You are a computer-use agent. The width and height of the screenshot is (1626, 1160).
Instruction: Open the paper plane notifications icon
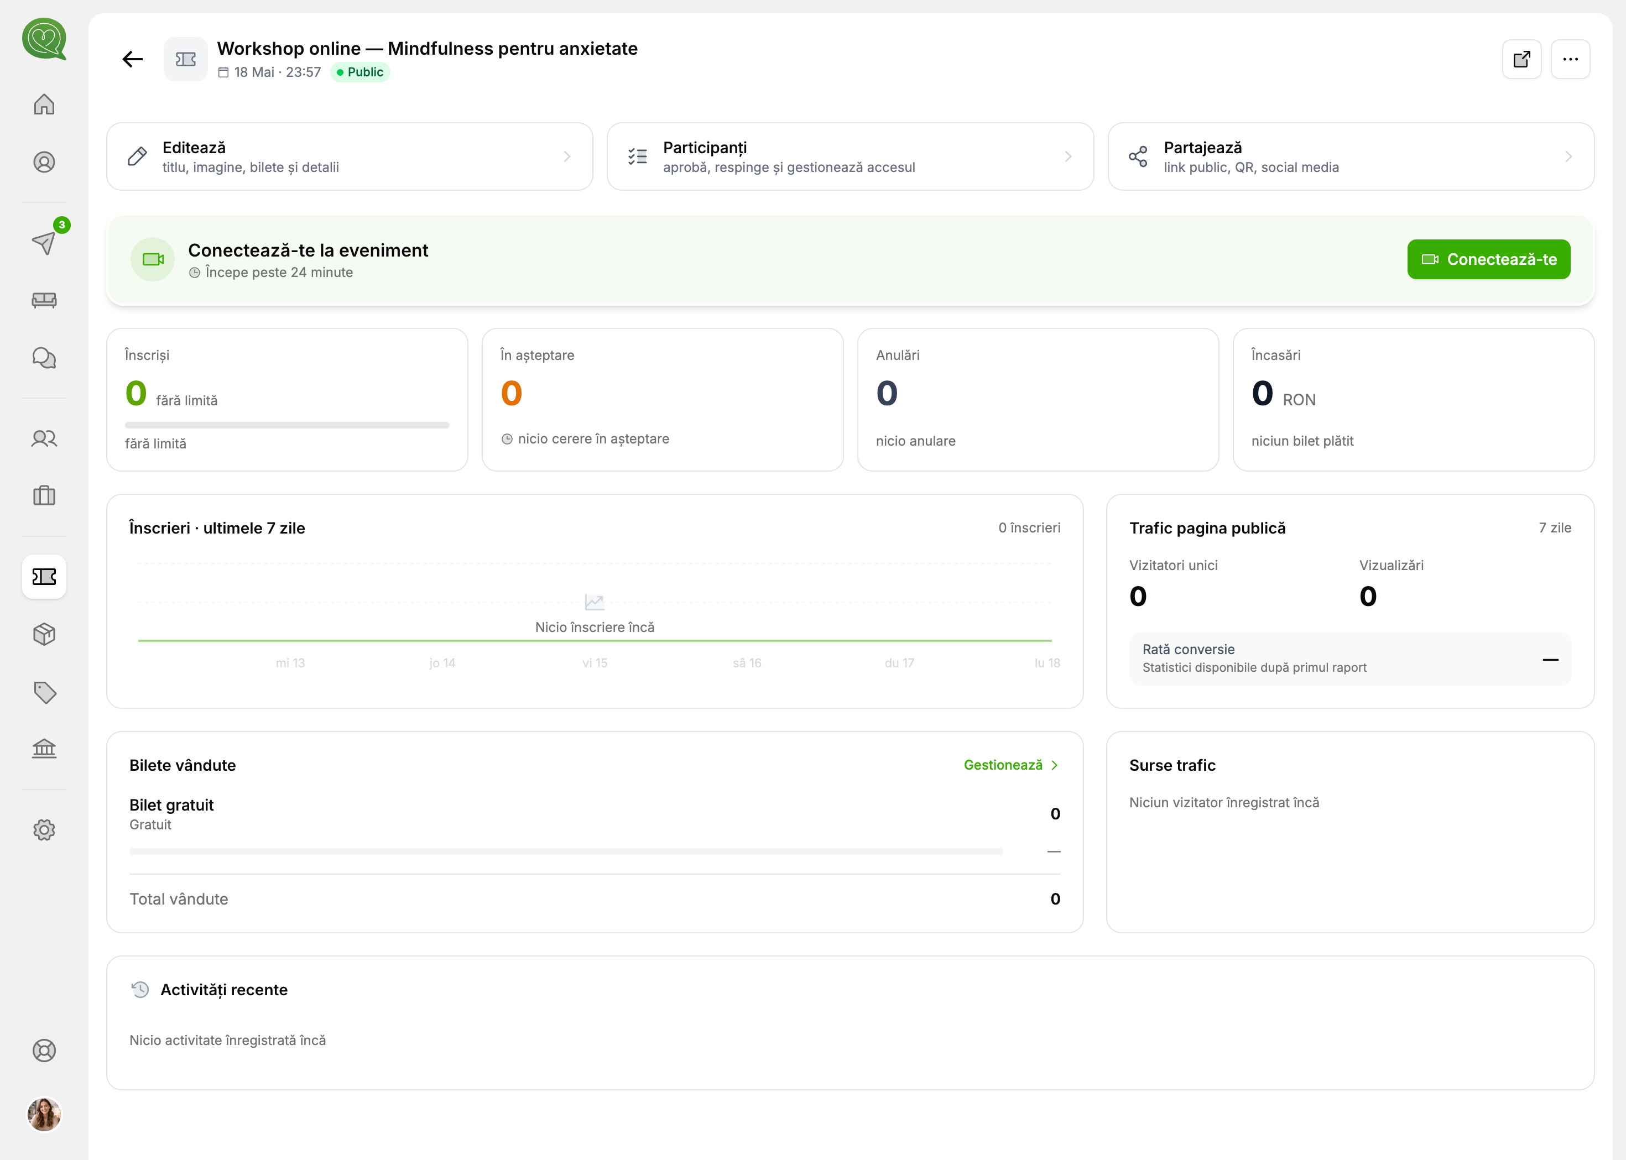[44, 243]
